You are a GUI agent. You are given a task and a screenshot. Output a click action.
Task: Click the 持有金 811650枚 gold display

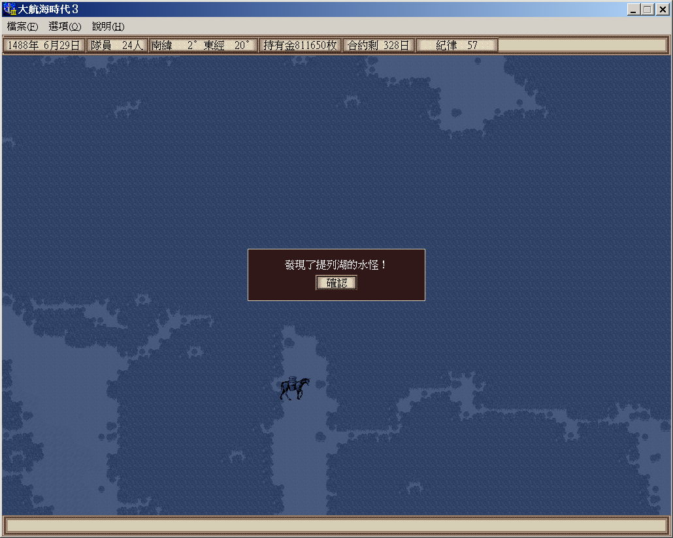click(300, 46)
